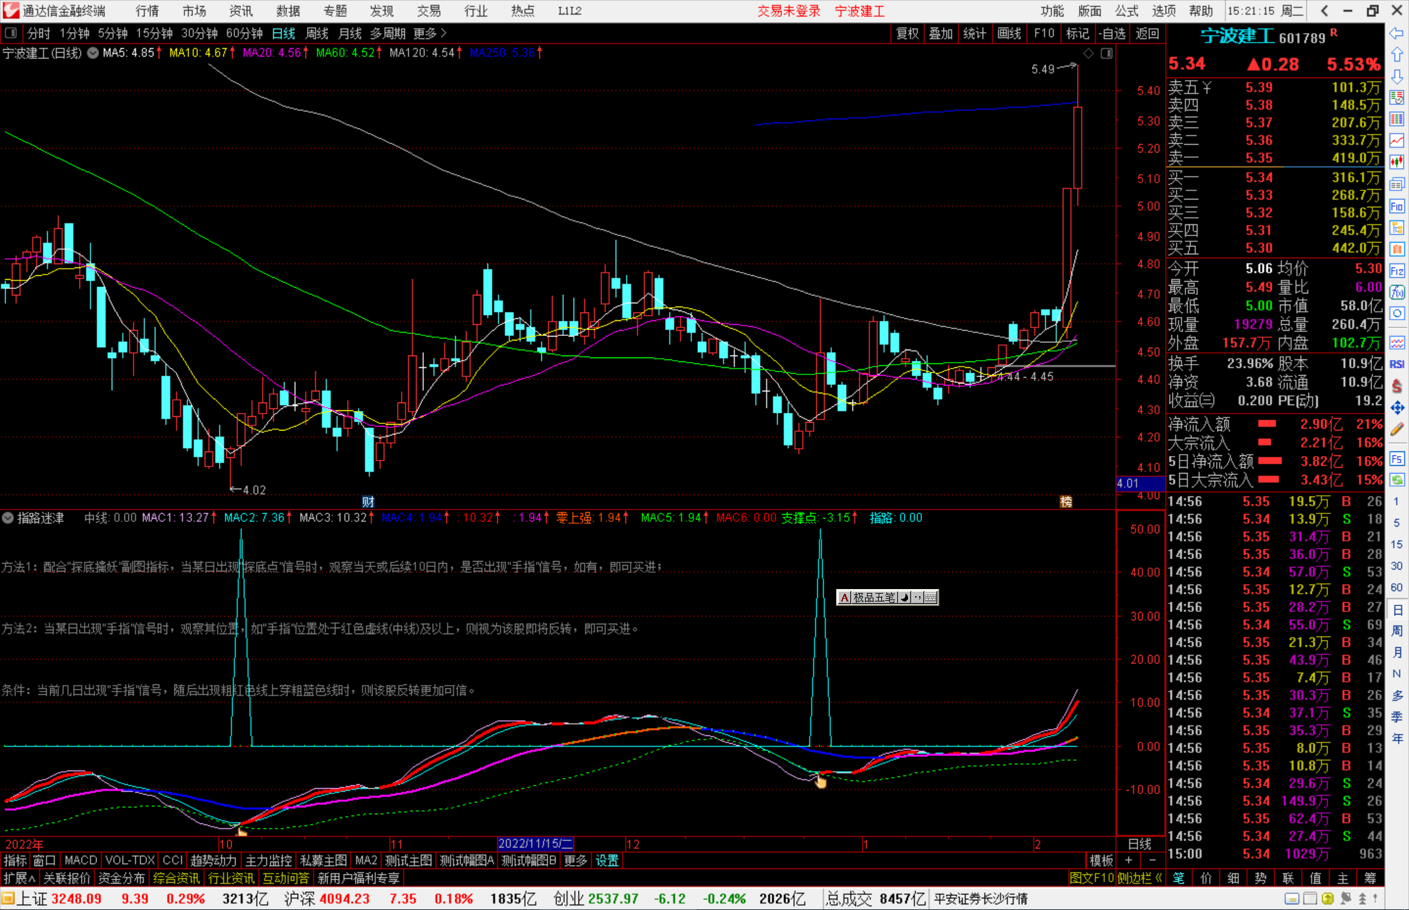Click the 复权 button
The image size is (1409, 910).
click(907, 33)
